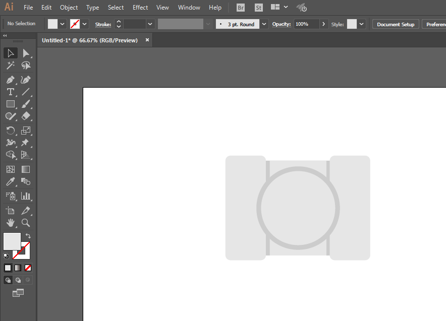Open the Effect menu
Screen dimensions: 446x321
(140, 8)
